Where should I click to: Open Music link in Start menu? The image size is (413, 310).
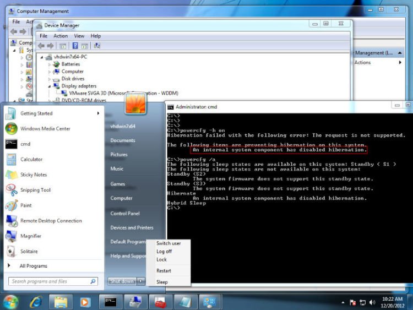[117, 169]
